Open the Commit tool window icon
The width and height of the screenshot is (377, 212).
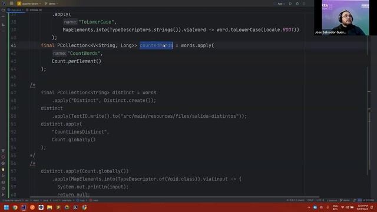pyautogui.click(x=3, y=16)
